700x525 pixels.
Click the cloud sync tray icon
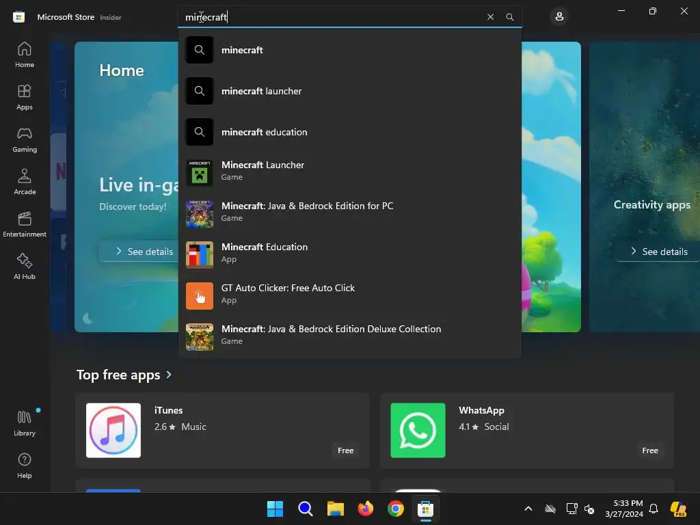(550, 509)
